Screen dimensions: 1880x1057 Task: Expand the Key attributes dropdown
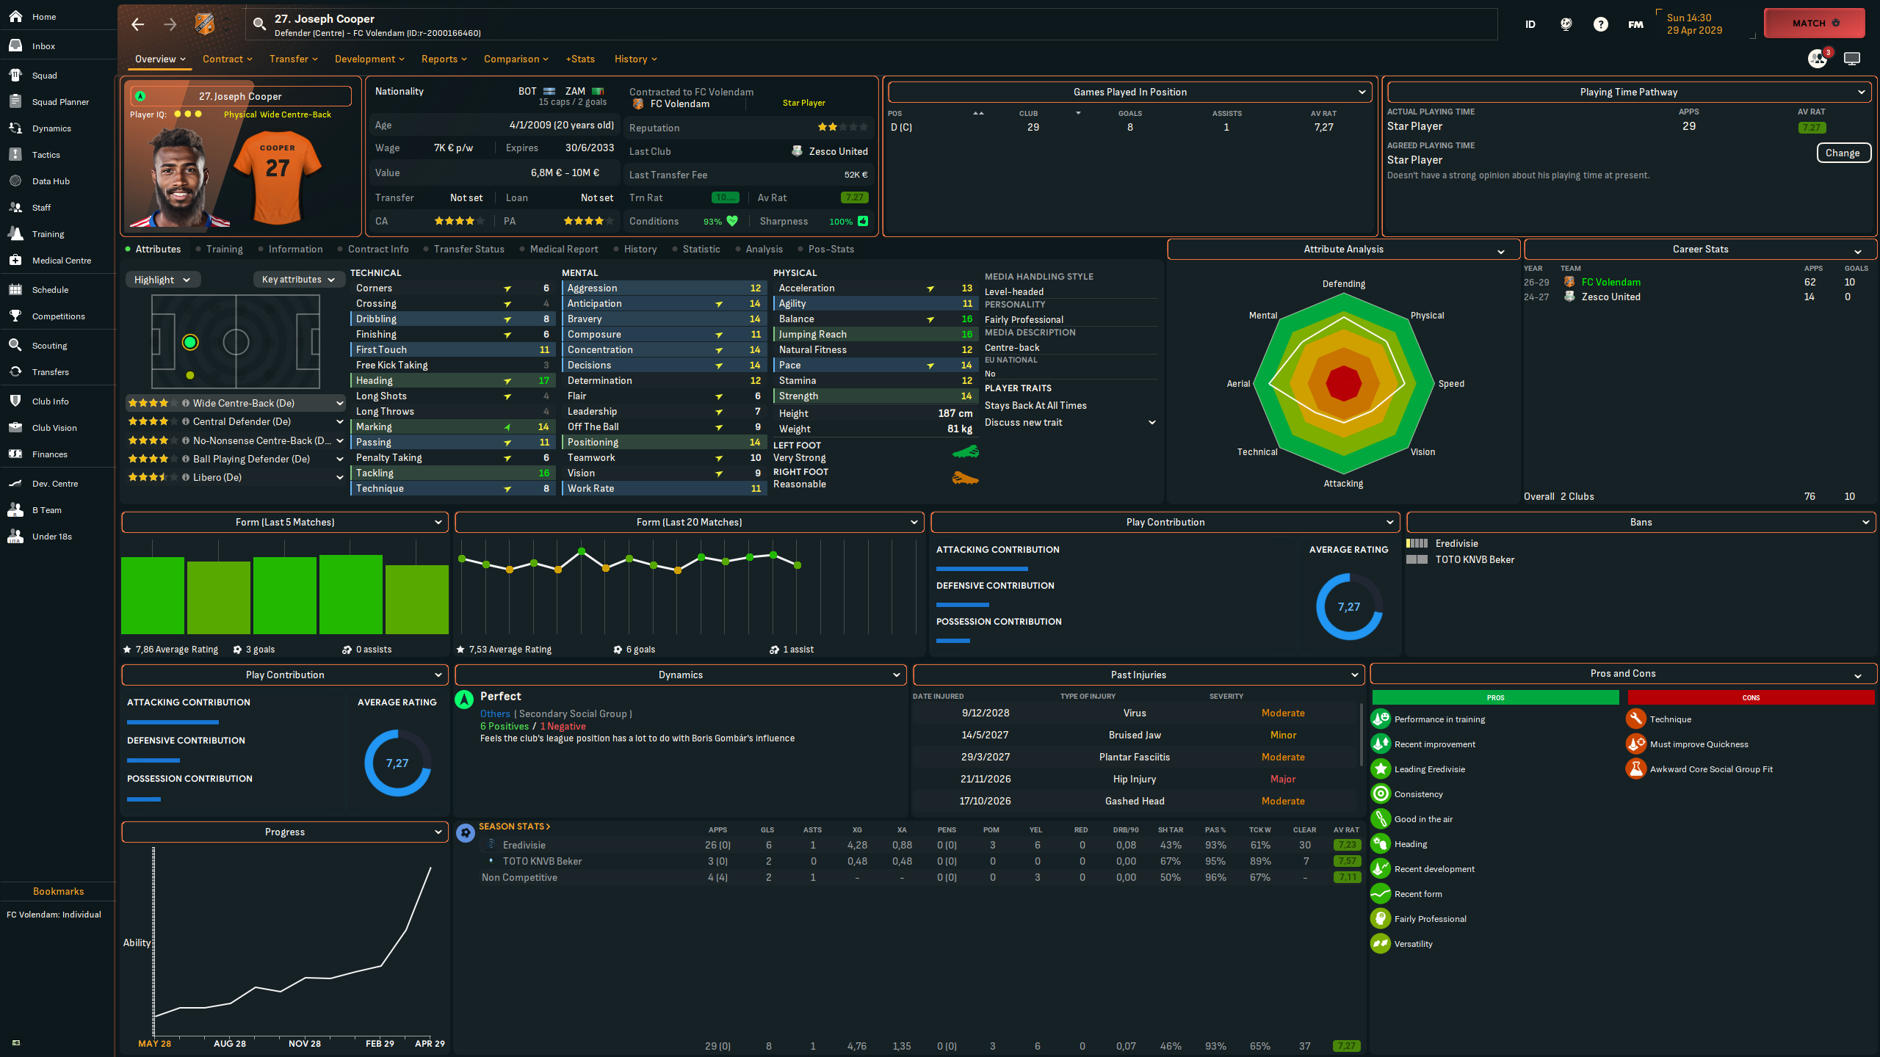(298, 280)
